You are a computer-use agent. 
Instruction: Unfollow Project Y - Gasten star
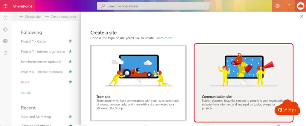[x=70, y=41]
